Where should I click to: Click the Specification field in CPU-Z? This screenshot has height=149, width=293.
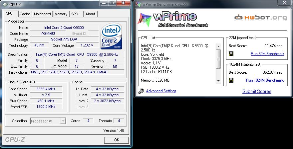coord(77,54)
